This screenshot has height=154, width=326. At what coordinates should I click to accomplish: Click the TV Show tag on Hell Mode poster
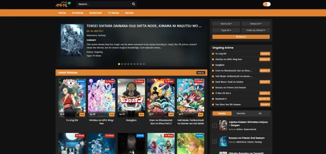[x=198, y=81]
